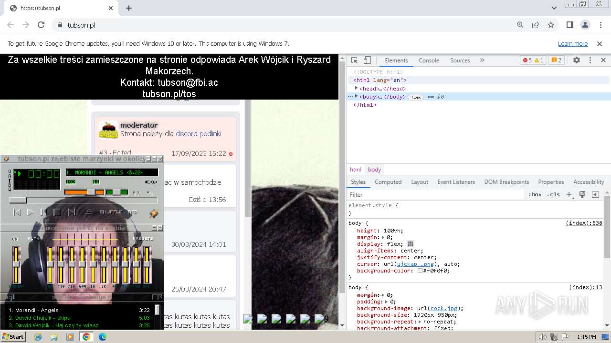Open the Accessibility tab in DevTools
Viewport: 611px width, 343px height.
click(x=589, y=182)
